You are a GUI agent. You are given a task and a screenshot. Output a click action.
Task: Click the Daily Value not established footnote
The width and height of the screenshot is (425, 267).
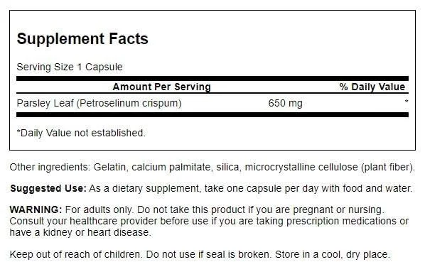81,133
